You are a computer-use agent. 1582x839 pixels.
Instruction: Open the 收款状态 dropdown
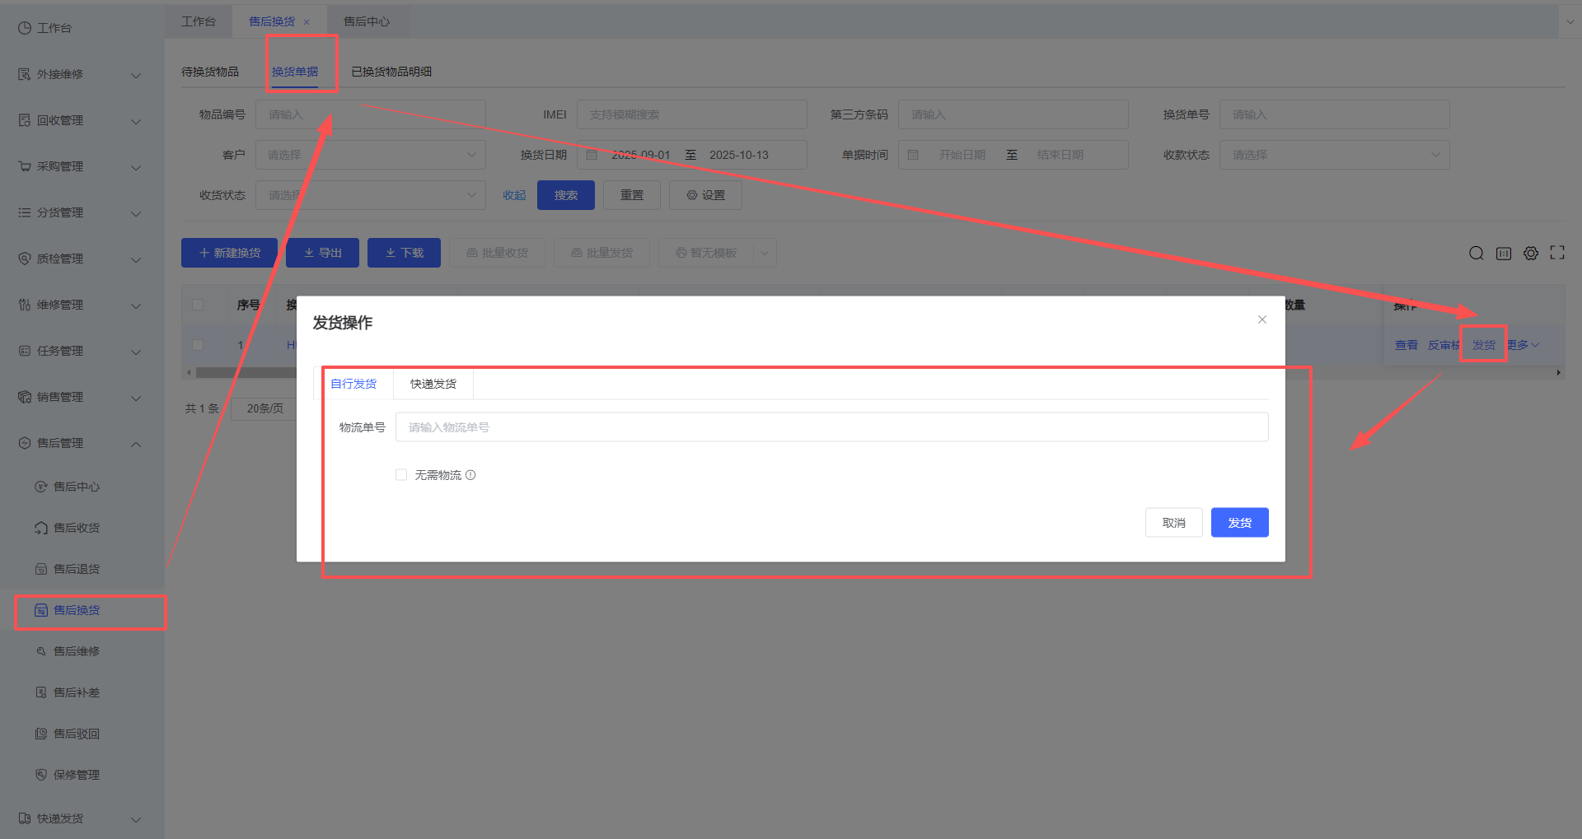(x=1333, y=155)
